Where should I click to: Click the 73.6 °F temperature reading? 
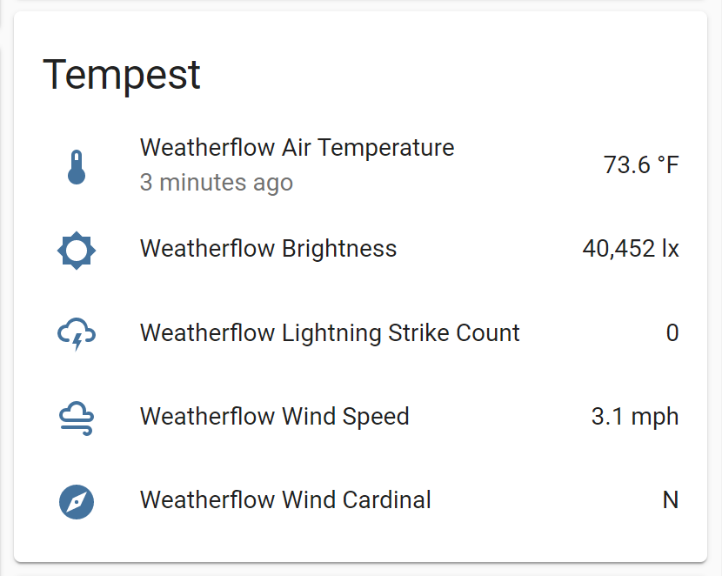(x=642, y=164)
